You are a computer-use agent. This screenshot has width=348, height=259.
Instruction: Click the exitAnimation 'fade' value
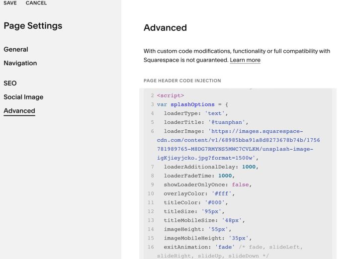pos(225,247)
